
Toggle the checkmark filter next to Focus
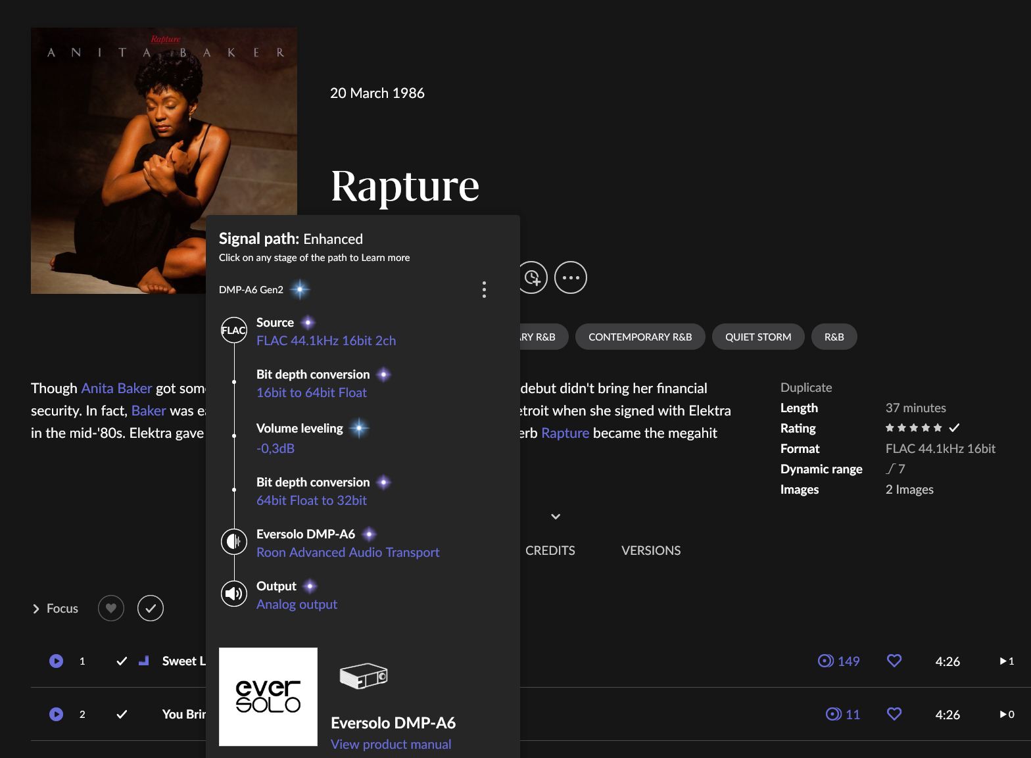click(151, 608)
